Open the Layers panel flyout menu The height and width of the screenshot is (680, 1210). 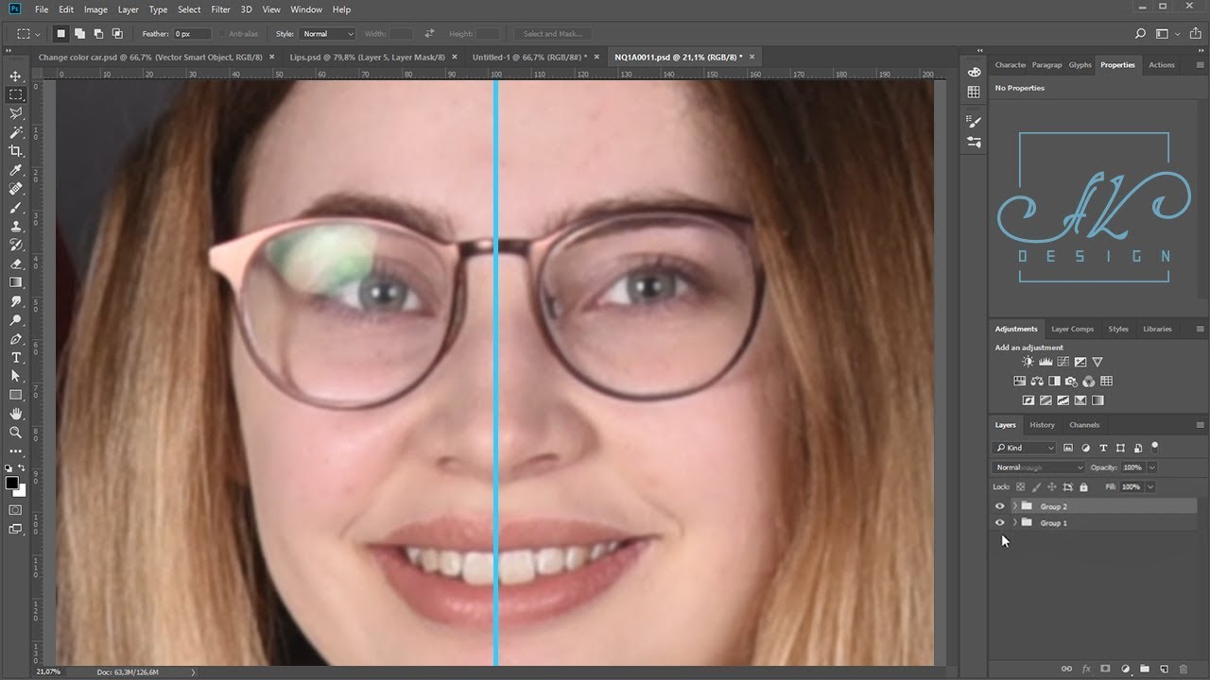tap(1201, 425)
